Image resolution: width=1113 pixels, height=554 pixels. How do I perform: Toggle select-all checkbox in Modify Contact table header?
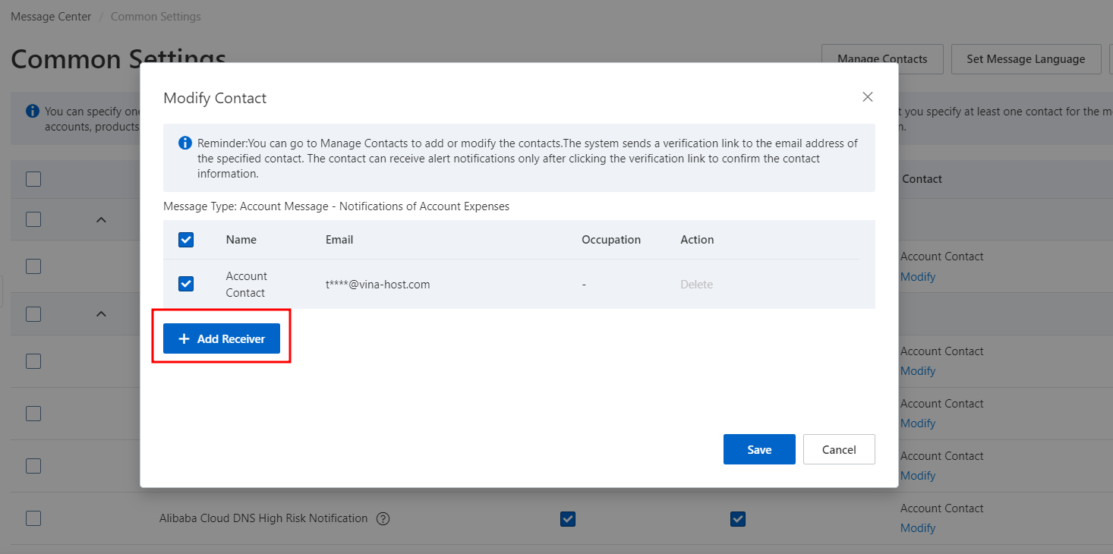[186, 240]
